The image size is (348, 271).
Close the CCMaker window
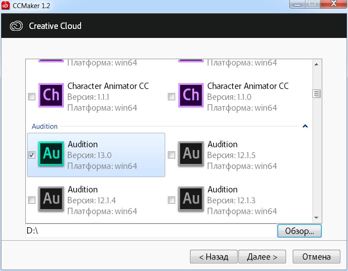click(334, 4)
